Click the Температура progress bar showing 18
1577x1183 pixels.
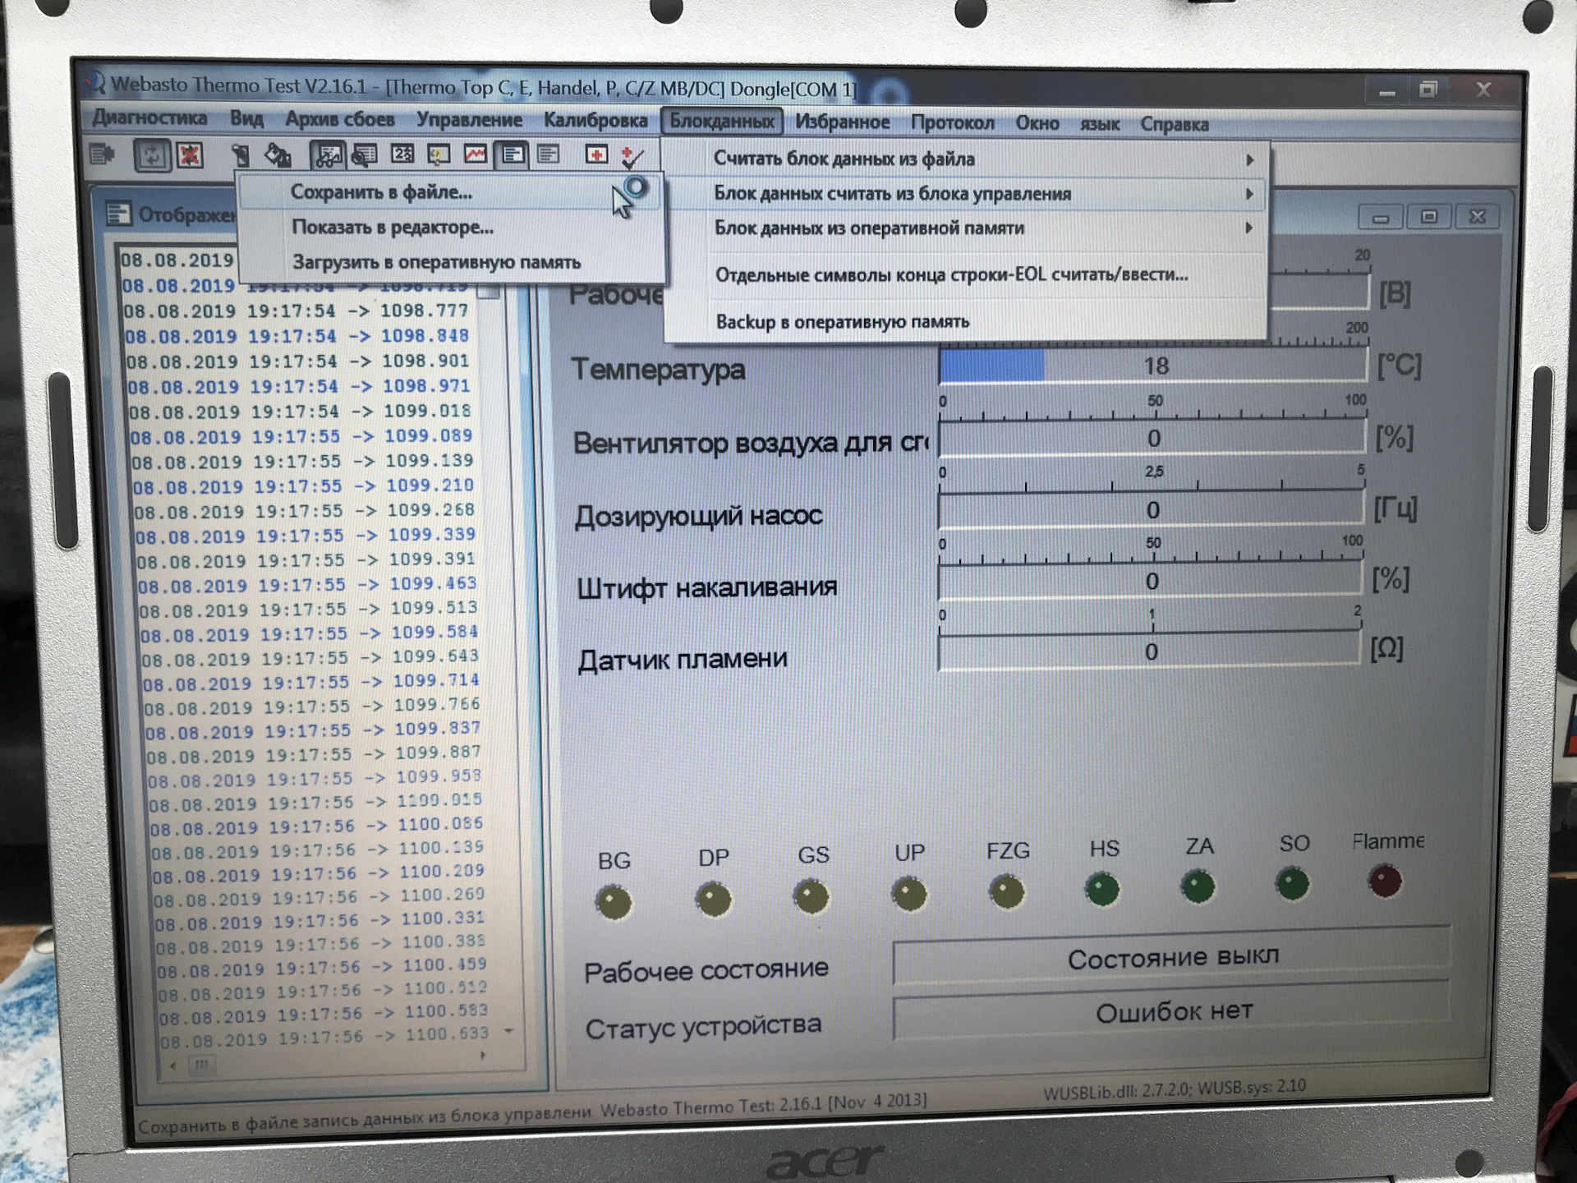pos(1154,366)
